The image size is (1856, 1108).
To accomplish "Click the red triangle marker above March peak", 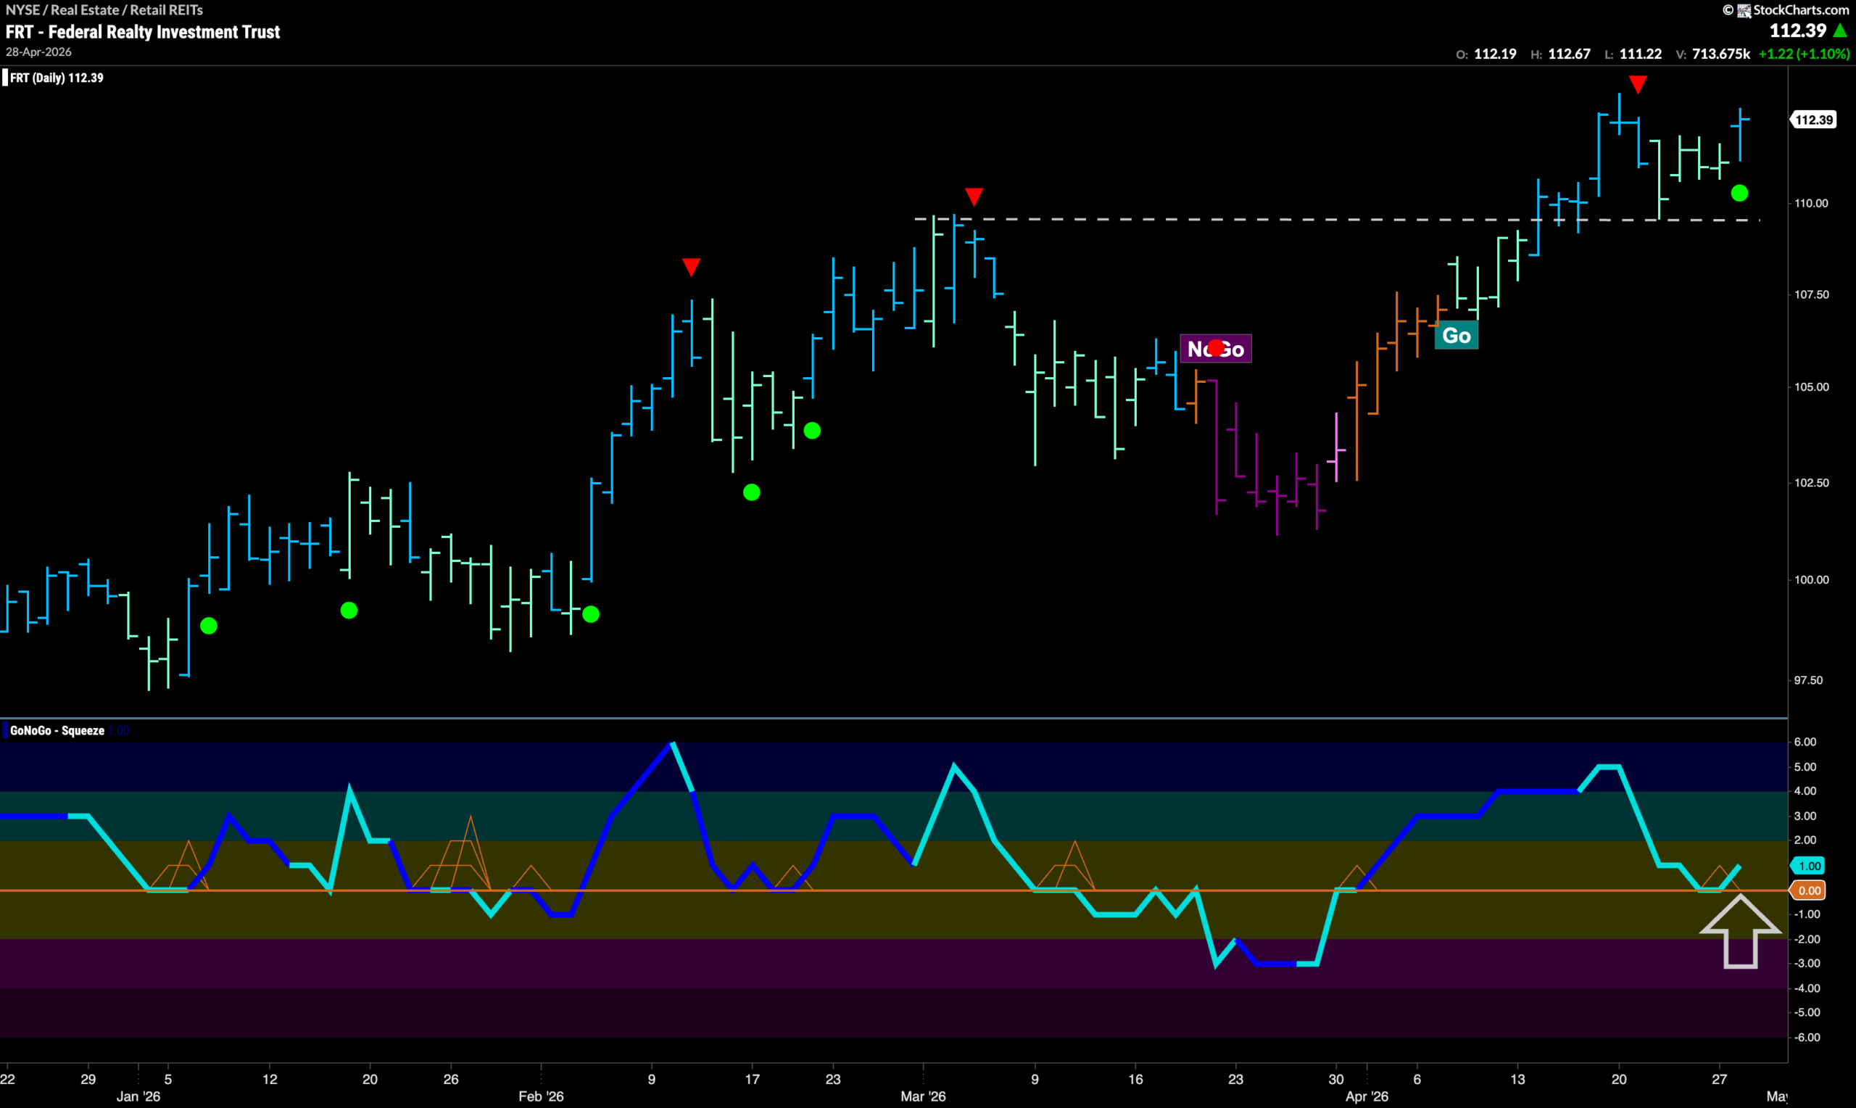I will click(974, 197).
